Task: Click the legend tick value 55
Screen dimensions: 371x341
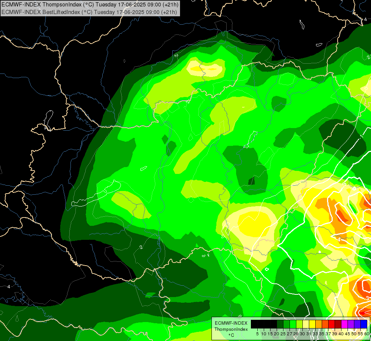Action: [361, 334]
